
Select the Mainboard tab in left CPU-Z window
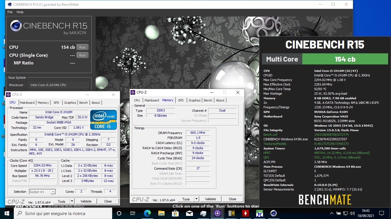tap(27, 103)
